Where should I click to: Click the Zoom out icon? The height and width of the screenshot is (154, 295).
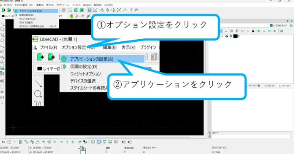pos(113,10)
